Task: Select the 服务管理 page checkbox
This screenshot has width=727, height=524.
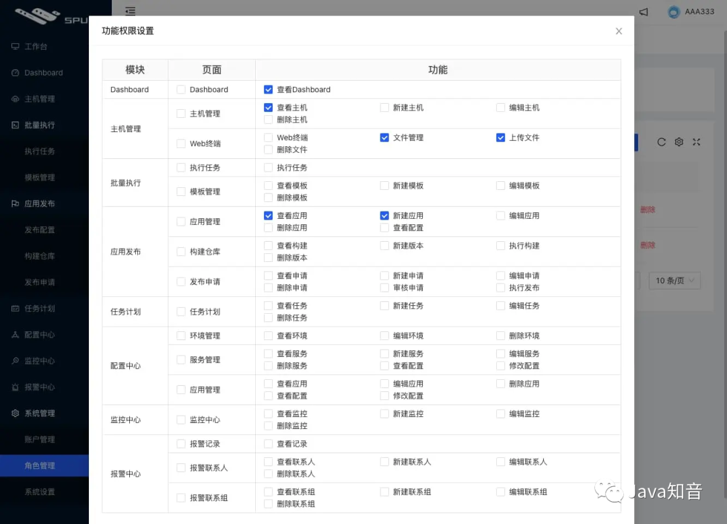Action: [181, 360]
